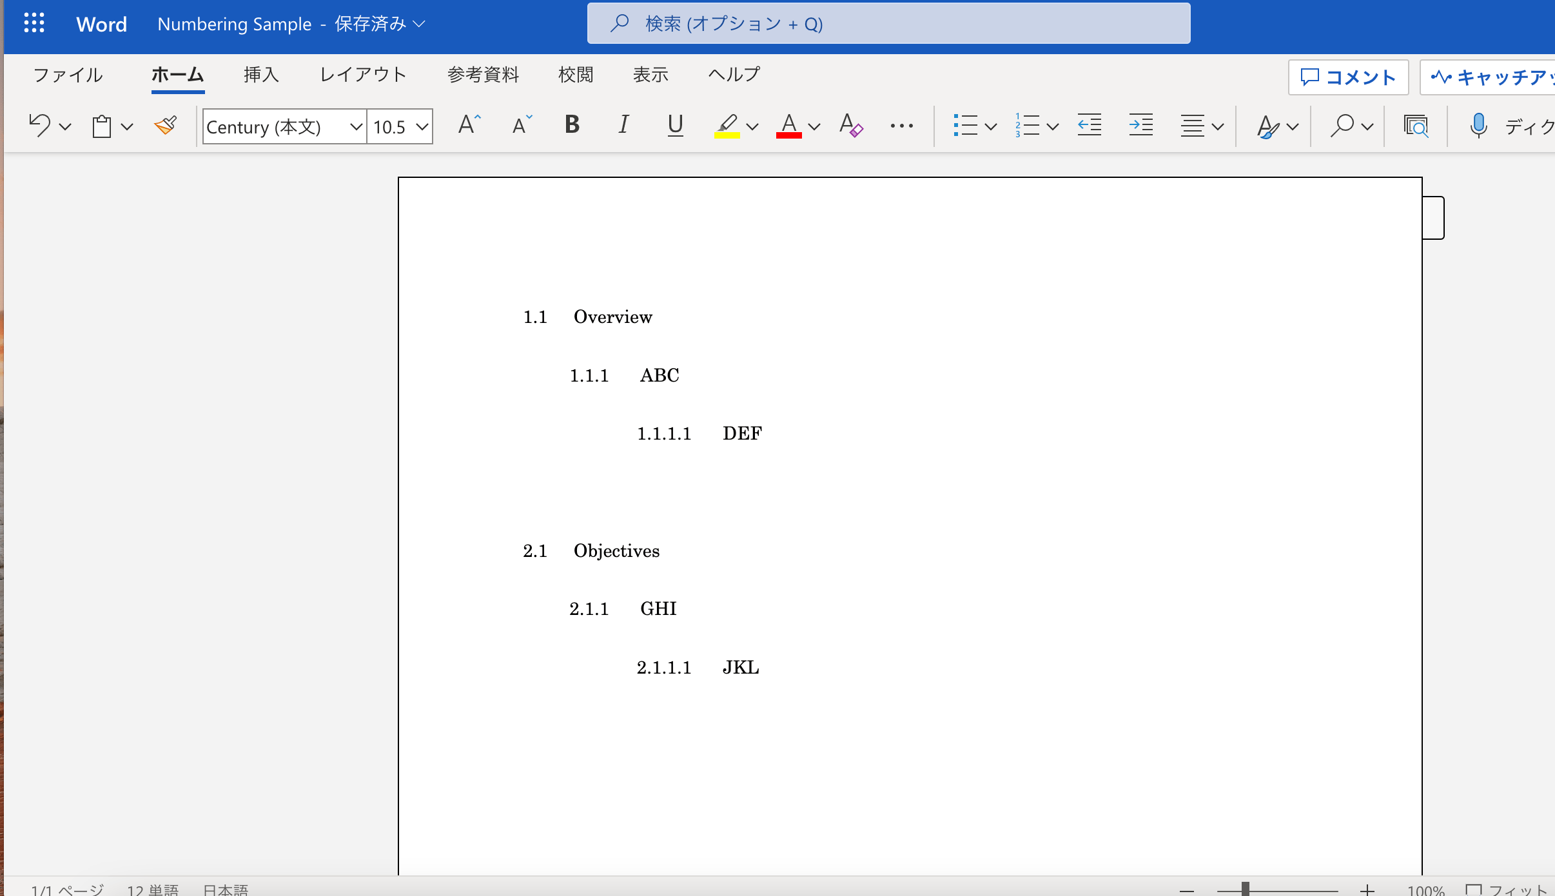
Task: Toggle Bold formatting
Action: pyautogui.click(x=572, y=125)
